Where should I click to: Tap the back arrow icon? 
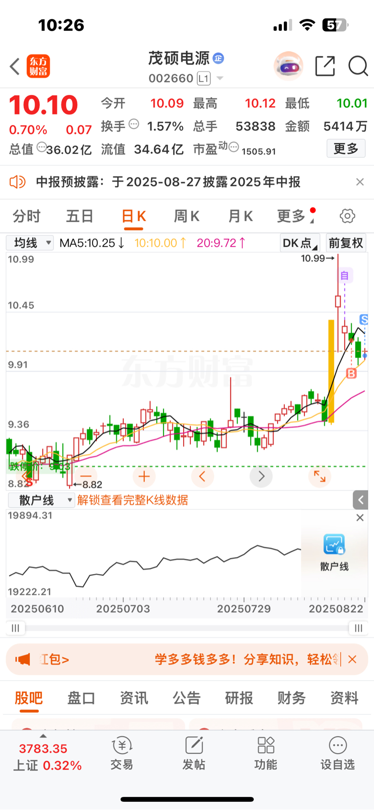15,66
